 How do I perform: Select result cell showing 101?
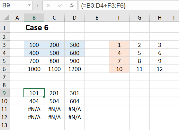coord(34,93)
